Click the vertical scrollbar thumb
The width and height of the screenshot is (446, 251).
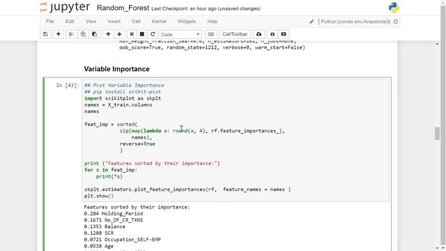[437, 133]
